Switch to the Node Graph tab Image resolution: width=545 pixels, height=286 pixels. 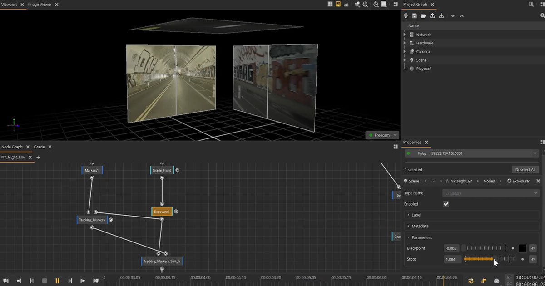point(12,147)
